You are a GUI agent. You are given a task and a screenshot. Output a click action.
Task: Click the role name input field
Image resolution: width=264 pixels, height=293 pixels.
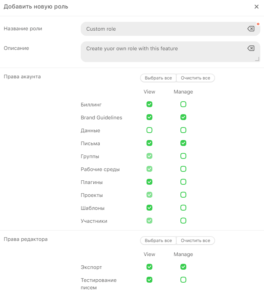click(x=163, y=29)
